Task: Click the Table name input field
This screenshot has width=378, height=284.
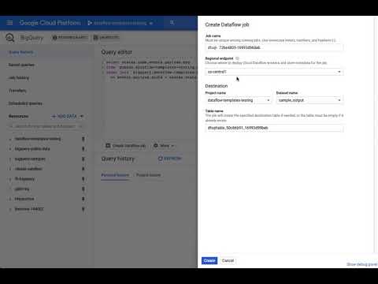Action: (274, 128)
